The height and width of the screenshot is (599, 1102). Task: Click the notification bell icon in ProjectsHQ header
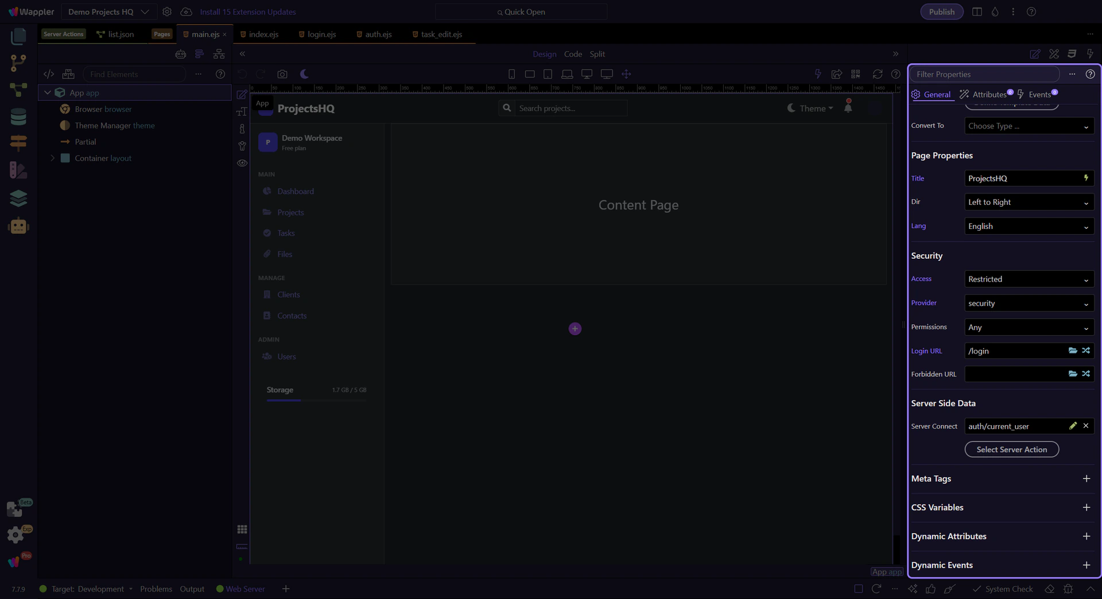848,107
